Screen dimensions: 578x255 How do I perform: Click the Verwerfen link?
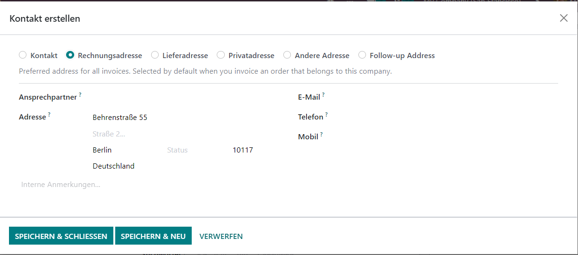tap(221, 236)
